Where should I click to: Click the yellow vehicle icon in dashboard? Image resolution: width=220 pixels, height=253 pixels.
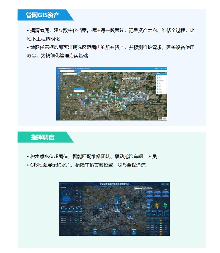point(157,205)
